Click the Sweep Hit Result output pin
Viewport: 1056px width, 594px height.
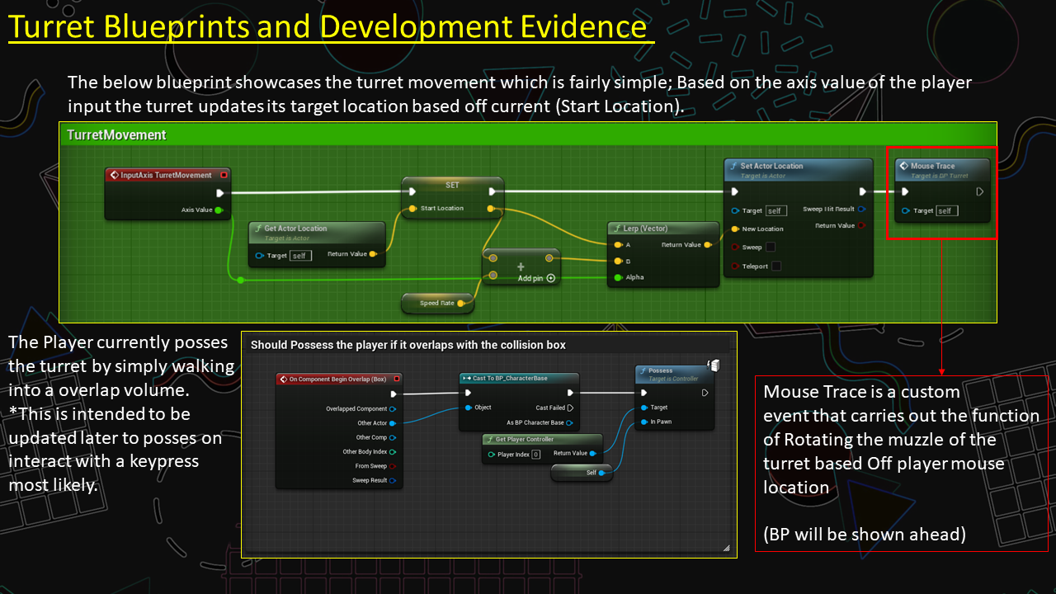[861, 210]
